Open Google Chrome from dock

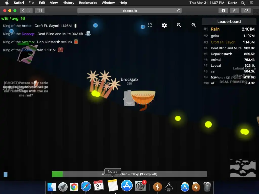point(74,187)
